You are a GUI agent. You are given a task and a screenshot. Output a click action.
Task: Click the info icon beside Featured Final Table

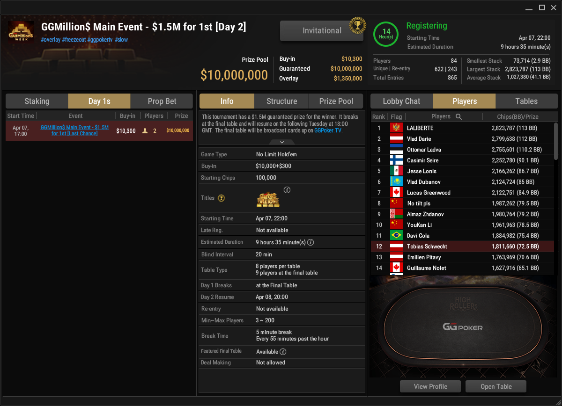click(283, 352)
